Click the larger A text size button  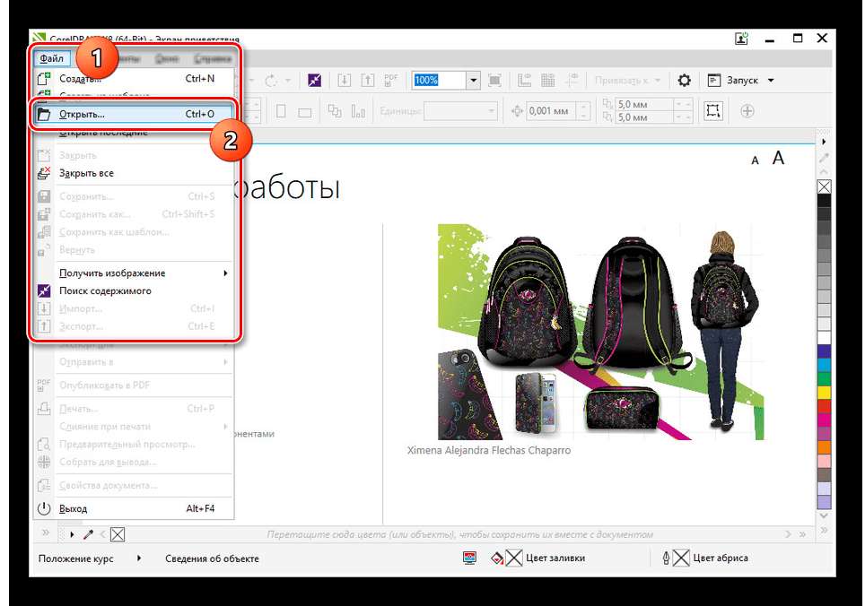click(x=778, y=159)
